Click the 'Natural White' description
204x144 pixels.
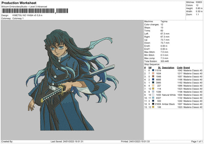pyautogui.click(x=169, y=95)
